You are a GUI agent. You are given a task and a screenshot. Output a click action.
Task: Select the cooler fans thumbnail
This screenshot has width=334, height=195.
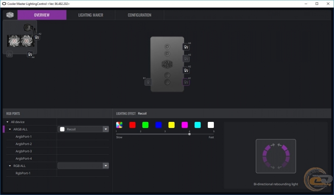[x=21, y=41]
